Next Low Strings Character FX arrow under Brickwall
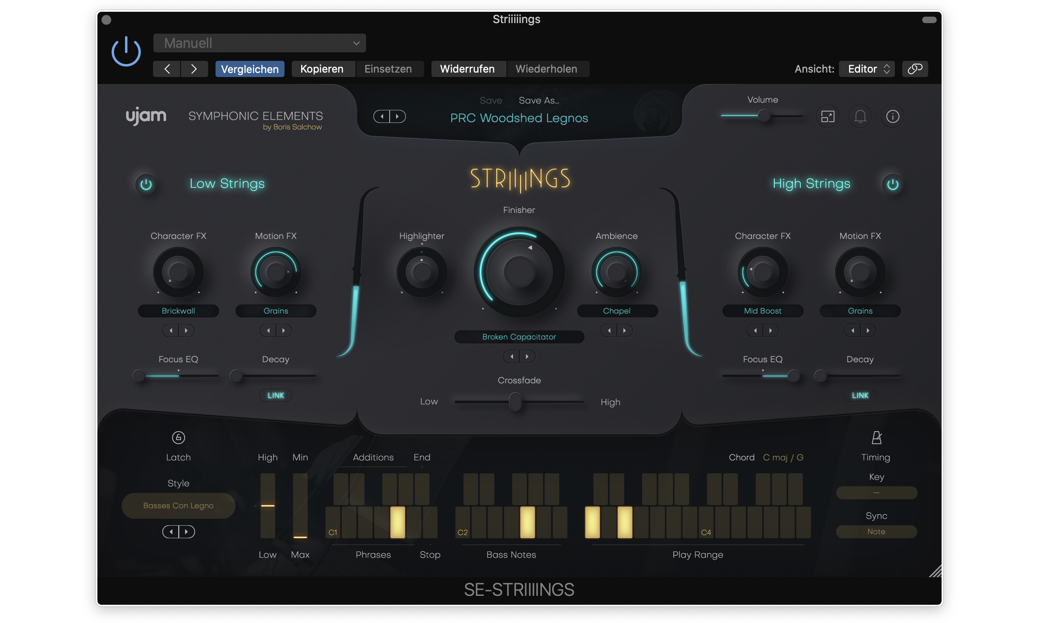 186,331
